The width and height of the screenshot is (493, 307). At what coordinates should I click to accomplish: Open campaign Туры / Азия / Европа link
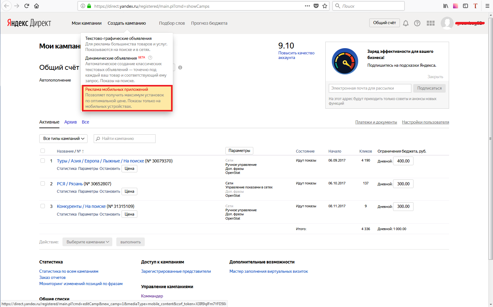coord(101,161)
